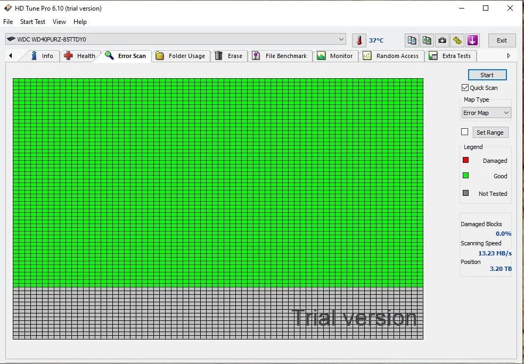
Task: Click the temperature thermometer icon
Action: [x=359, y=40]
